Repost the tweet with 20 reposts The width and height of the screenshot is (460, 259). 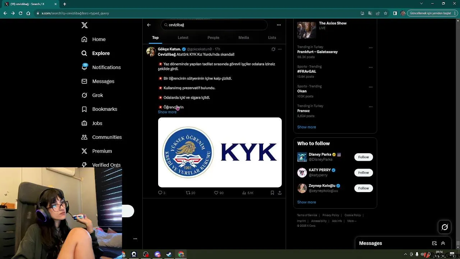[190, 193]
